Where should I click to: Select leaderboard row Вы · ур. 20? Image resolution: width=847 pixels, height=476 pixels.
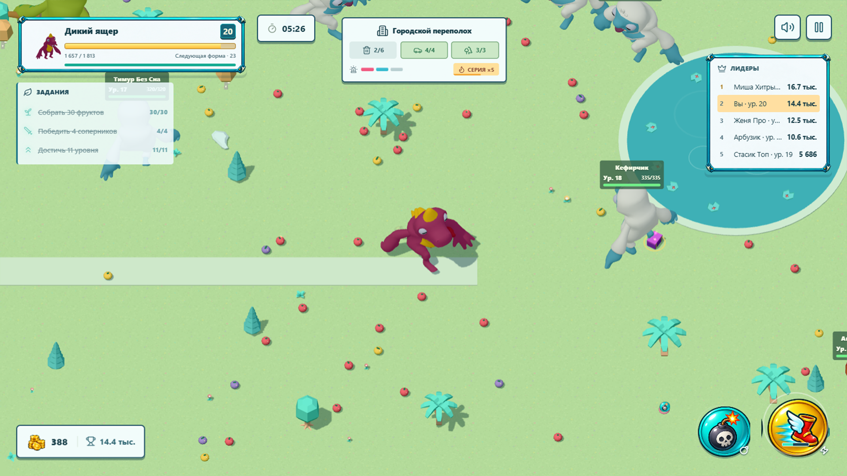[x=768, y=104]
